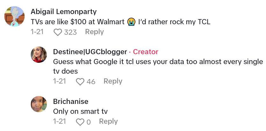
Task: Reply to Destinee's creator comment
Action: click(x=113, y=81)
